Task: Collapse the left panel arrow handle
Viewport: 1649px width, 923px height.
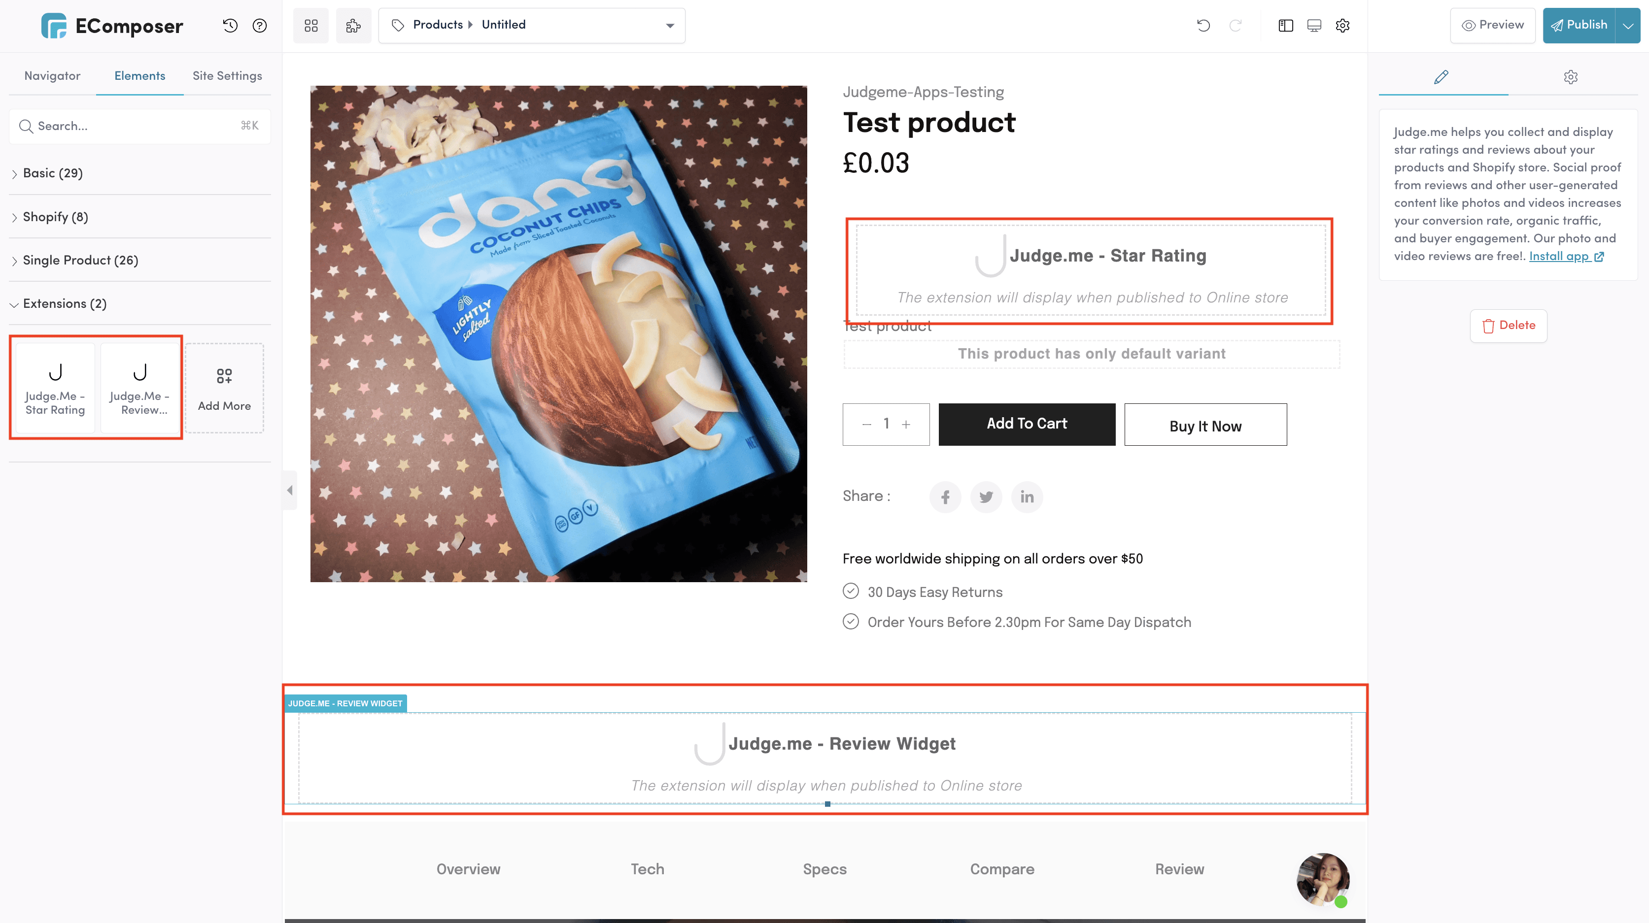Action: click(290, 490)
